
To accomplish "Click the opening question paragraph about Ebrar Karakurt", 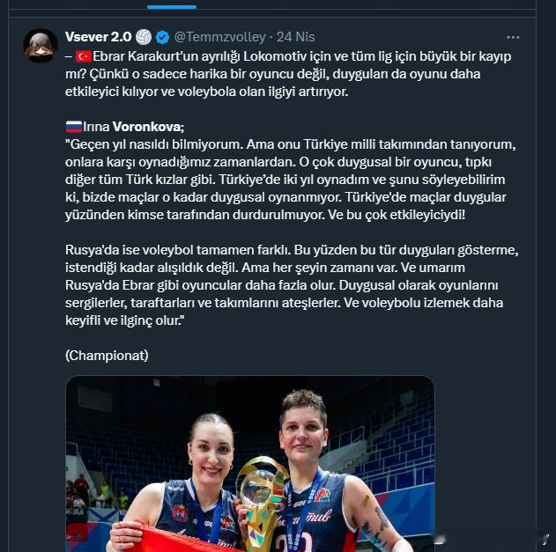I will [288, 74].
